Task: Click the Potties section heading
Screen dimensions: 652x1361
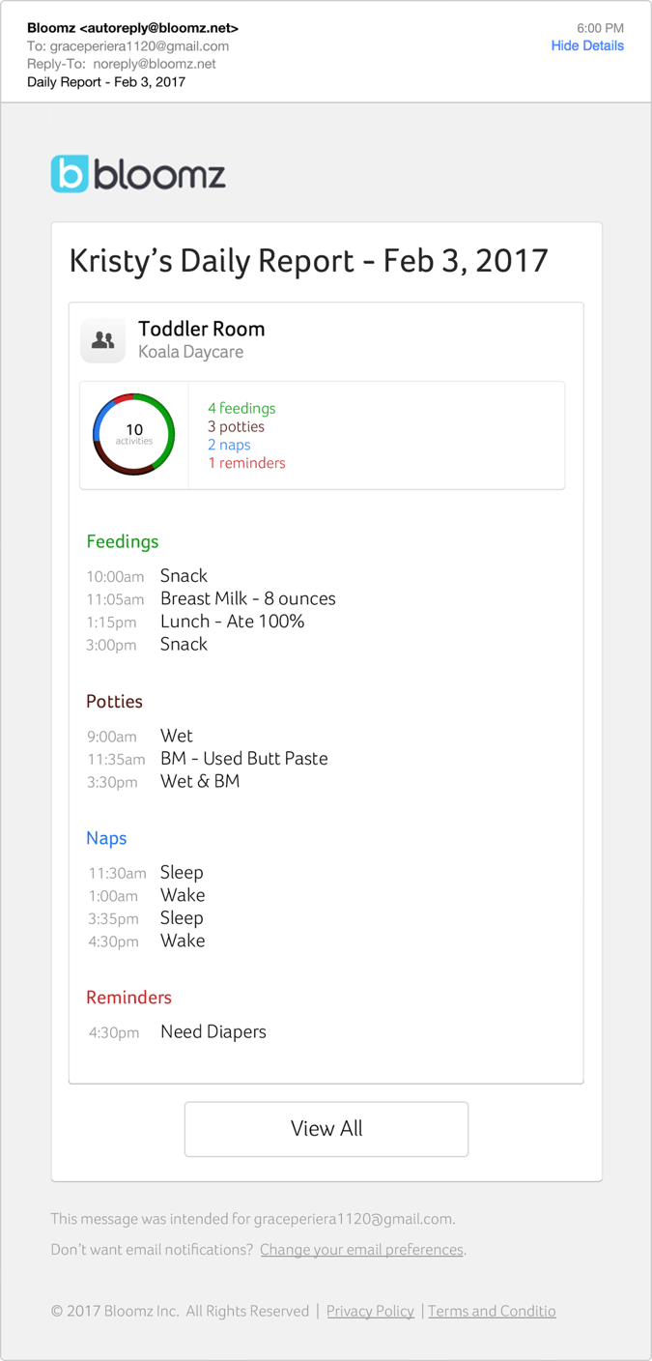Action: click(x=114, y=702)
